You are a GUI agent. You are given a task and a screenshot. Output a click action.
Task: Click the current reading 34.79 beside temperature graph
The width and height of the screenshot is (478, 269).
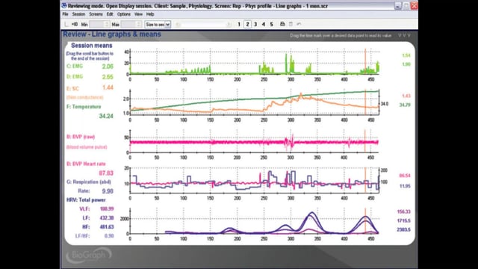405,105
